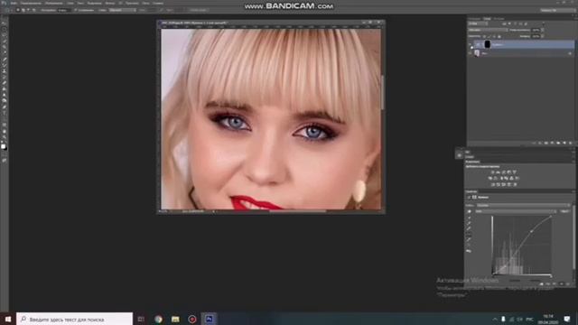
Task: Select the Brush tool
Action: click(4, 65)
